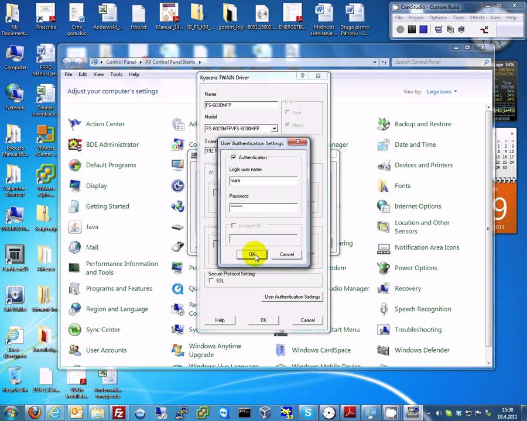The height and width of the screenshot is (421, 527).
Task: Click the Search Control Panel box
Action: pyautogui.click(x=440, y=62)
